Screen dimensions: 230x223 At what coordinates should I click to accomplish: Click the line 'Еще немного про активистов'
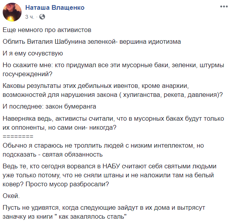point(47,30)
